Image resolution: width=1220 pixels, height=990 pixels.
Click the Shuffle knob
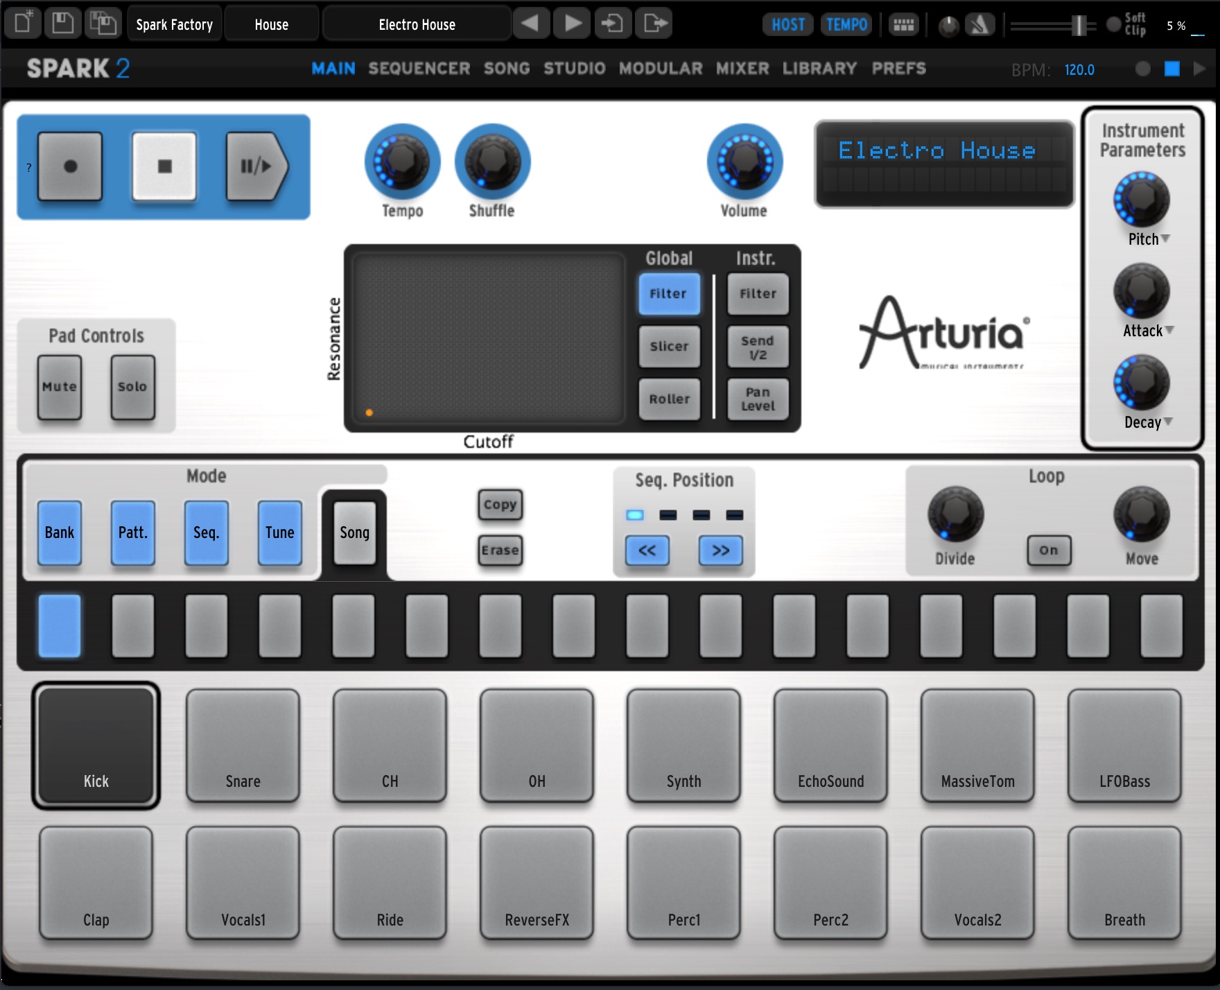492,161
